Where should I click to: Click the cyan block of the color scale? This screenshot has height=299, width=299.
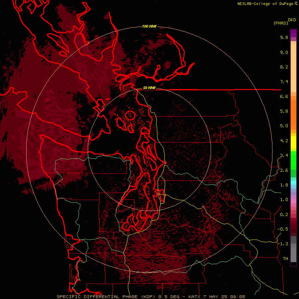[293, 183]
